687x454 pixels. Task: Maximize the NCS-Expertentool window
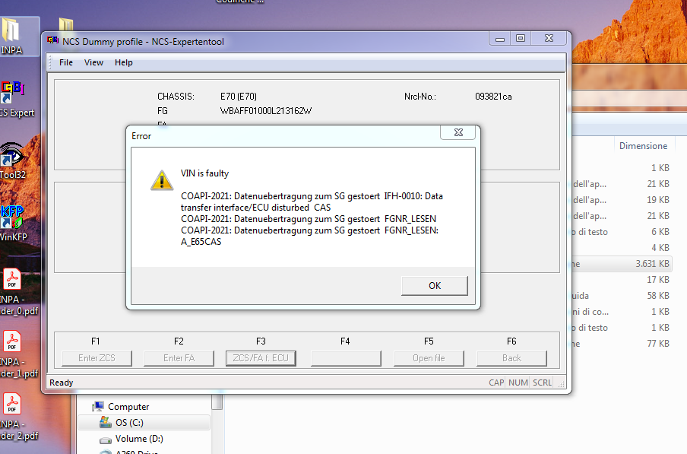point(521,39)
